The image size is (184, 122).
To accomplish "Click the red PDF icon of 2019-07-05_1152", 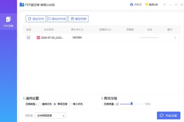I will point(38,37).
